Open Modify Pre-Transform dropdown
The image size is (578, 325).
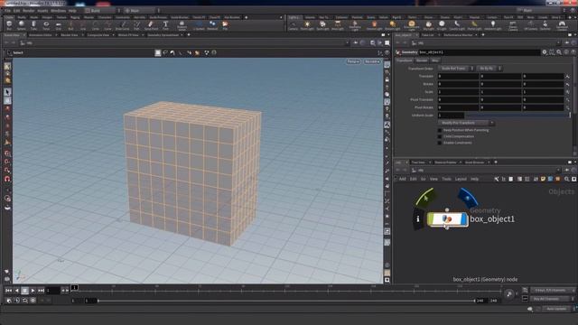click(466, 123)
